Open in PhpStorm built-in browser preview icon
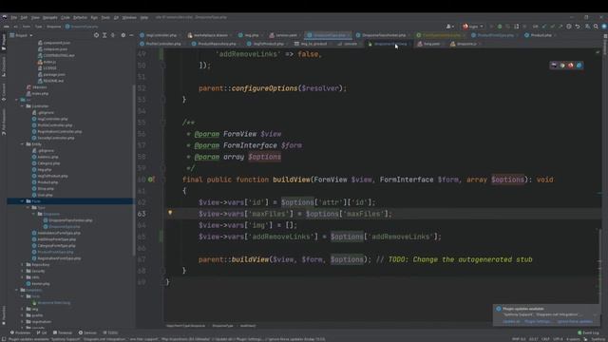This screenshot has width=608, height=342. click(554, 66)
